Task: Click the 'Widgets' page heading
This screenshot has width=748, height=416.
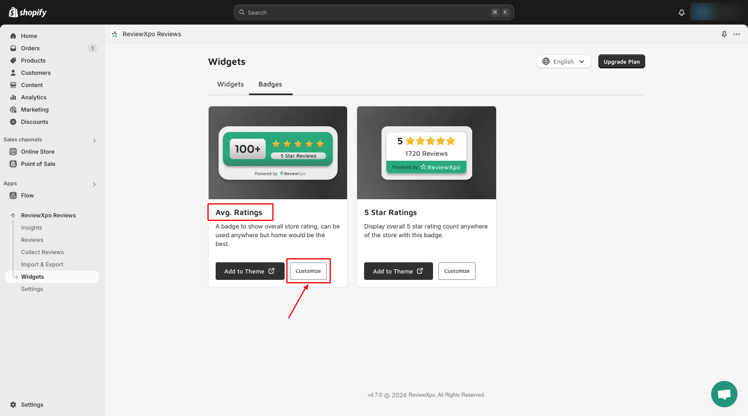Action: (227, 62)
